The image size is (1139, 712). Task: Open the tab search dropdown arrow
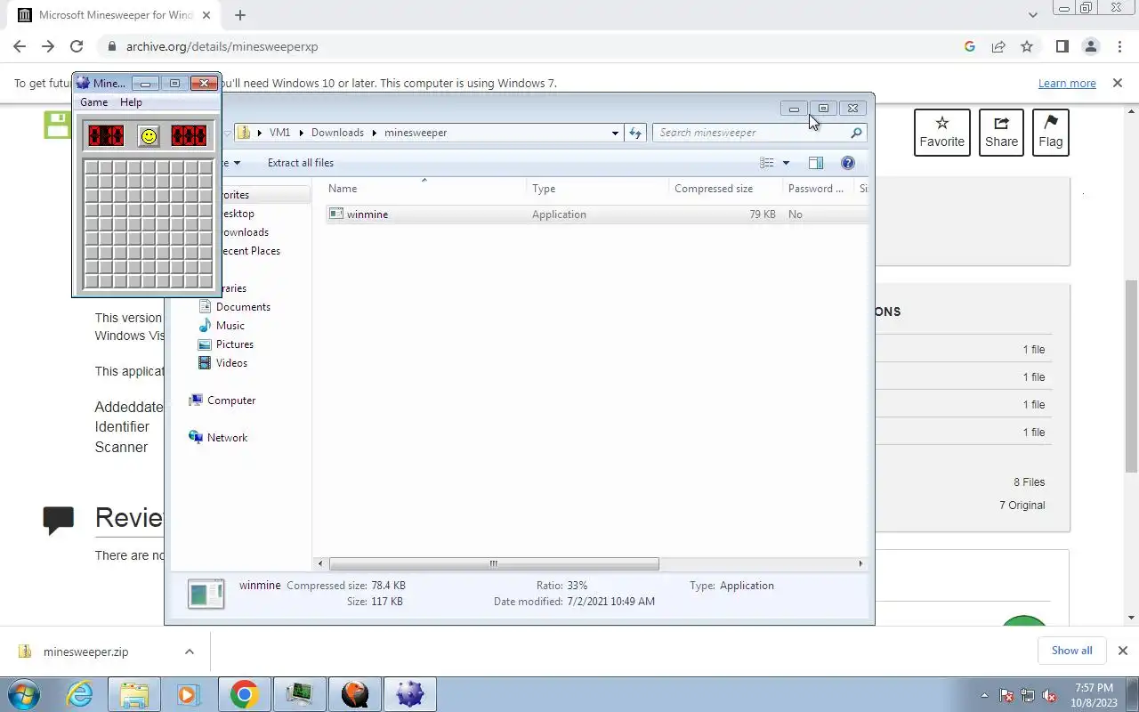pyautogui.click(x=1033, y=15)
